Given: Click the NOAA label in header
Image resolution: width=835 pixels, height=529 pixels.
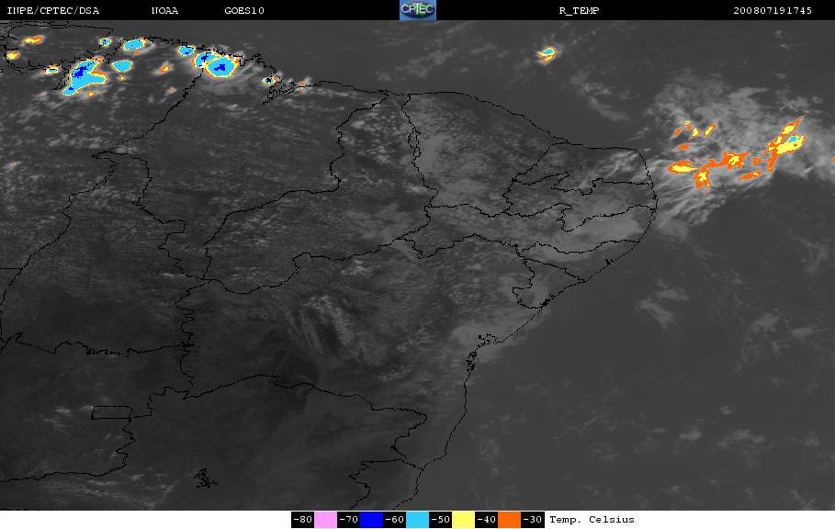Looking at the screenshot, I should 164,11.
